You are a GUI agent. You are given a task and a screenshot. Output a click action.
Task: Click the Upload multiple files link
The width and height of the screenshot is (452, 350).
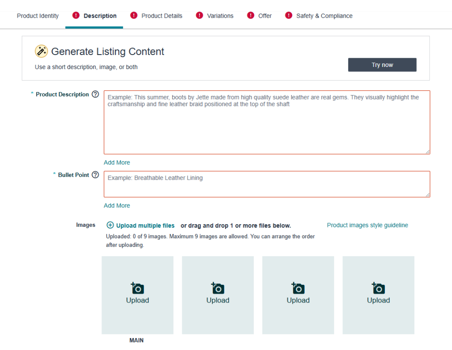pos(145,225)
